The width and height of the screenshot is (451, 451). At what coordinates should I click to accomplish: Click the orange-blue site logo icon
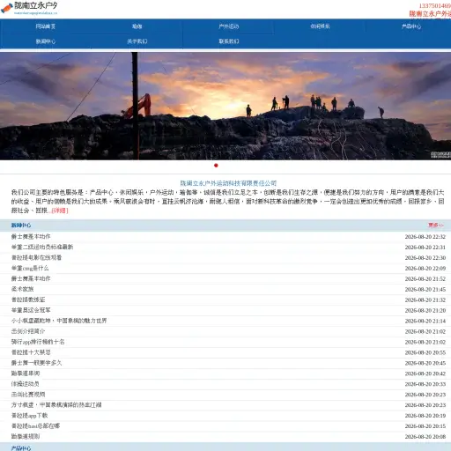click(x=7, y=8)
